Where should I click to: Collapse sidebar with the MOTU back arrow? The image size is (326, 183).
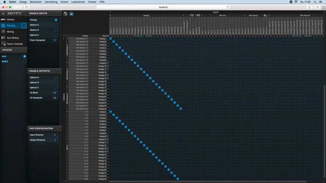click(x=3, y=14)
